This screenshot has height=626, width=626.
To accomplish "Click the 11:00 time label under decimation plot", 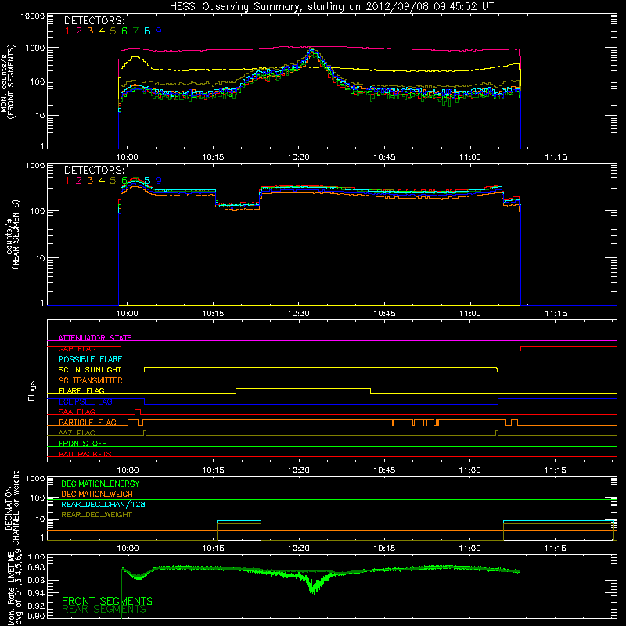I will (470, 549).
